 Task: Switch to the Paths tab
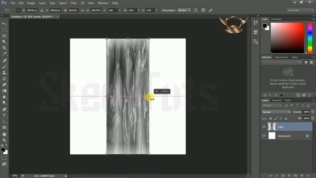pos(288,100)
